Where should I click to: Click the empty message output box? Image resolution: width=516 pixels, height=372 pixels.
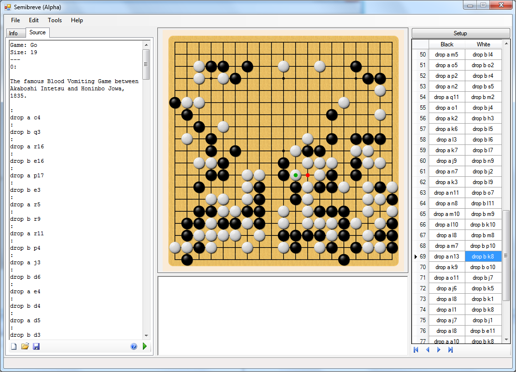(x=283, y=315)
